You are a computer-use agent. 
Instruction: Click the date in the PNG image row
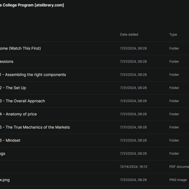point(133,180)
